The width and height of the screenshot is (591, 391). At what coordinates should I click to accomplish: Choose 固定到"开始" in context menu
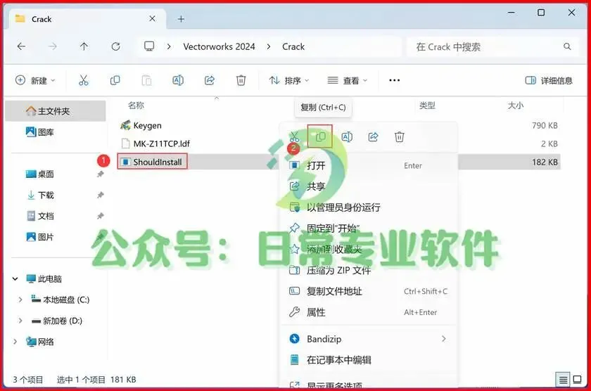(x=368, y=229)
